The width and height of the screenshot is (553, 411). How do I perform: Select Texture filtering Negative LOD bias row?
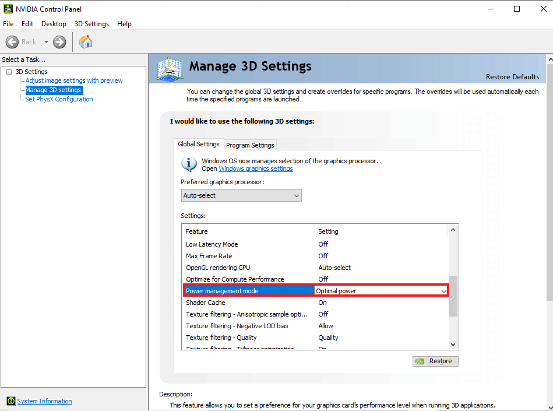(316, 326)
